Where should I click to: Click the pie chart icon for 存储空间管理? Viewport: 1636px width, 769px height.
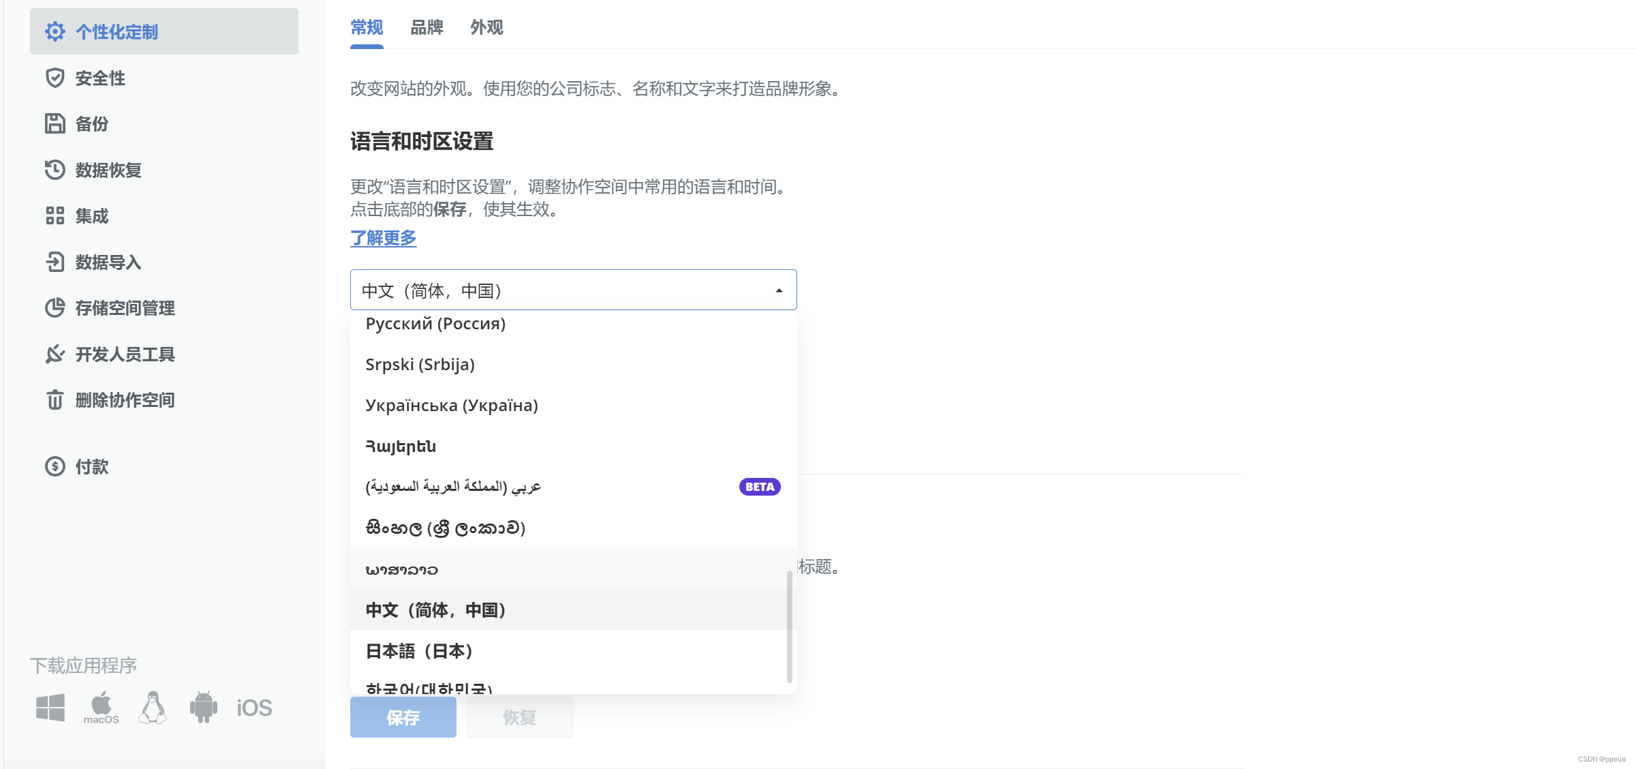pyautogui.click(x=55, y=307)
